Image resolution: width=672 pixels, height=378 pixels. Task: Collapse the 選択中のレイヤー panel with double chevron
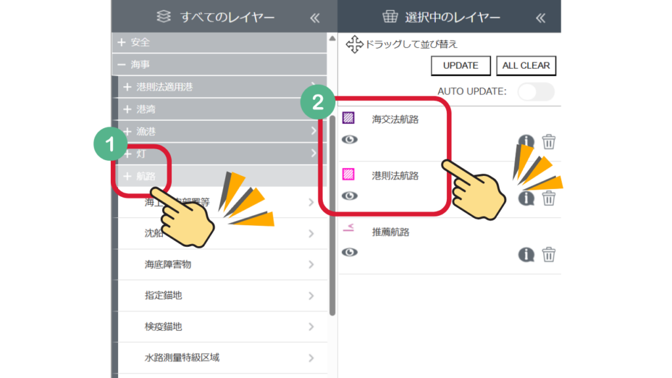[x=540, y=18]
